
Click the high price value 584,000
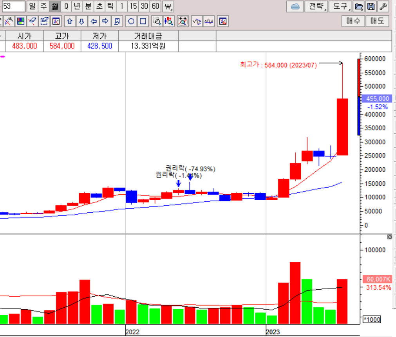click(x=62, y=46)
